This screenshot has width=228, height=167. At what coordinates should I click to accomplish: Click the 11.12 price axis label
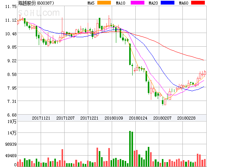[11, 20]
